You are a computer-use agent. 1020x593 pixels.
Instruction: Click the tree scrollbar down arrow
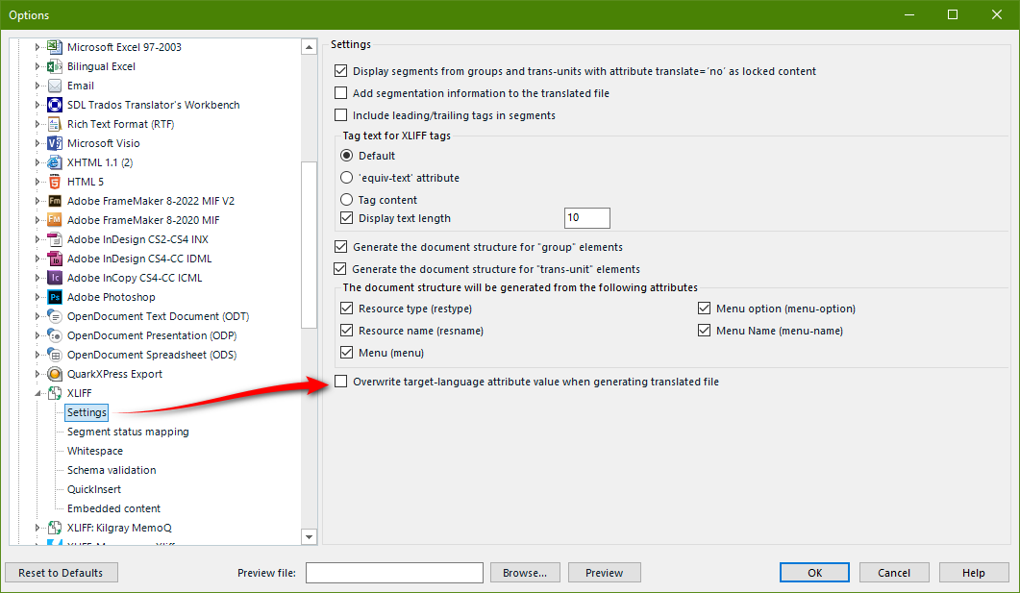click(309, 537)
